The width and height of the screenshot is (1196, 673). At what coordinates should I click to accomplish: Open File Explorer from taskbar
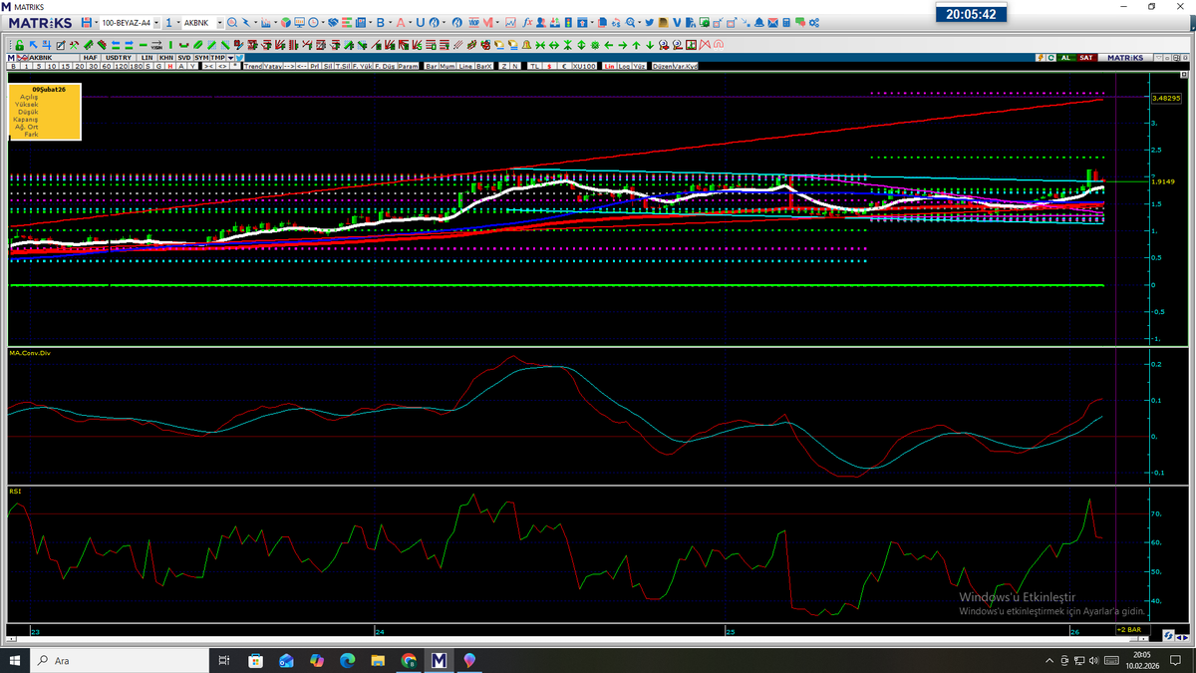click(x=378, y=660)
